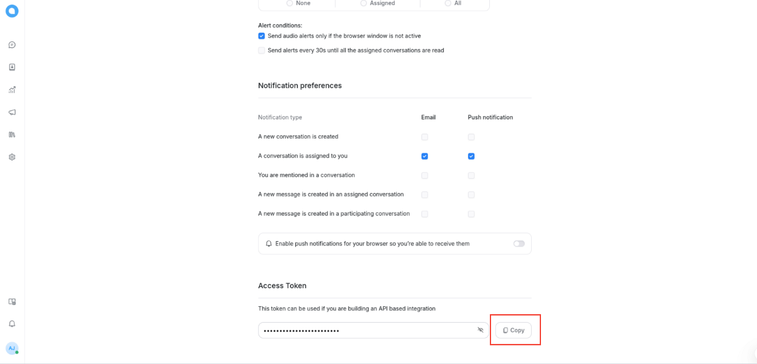Image resolution: width=757 pixels, height=364 pixels.
Task: Open the Conversations view from the sidebar
Action: (x=12, y=44)
